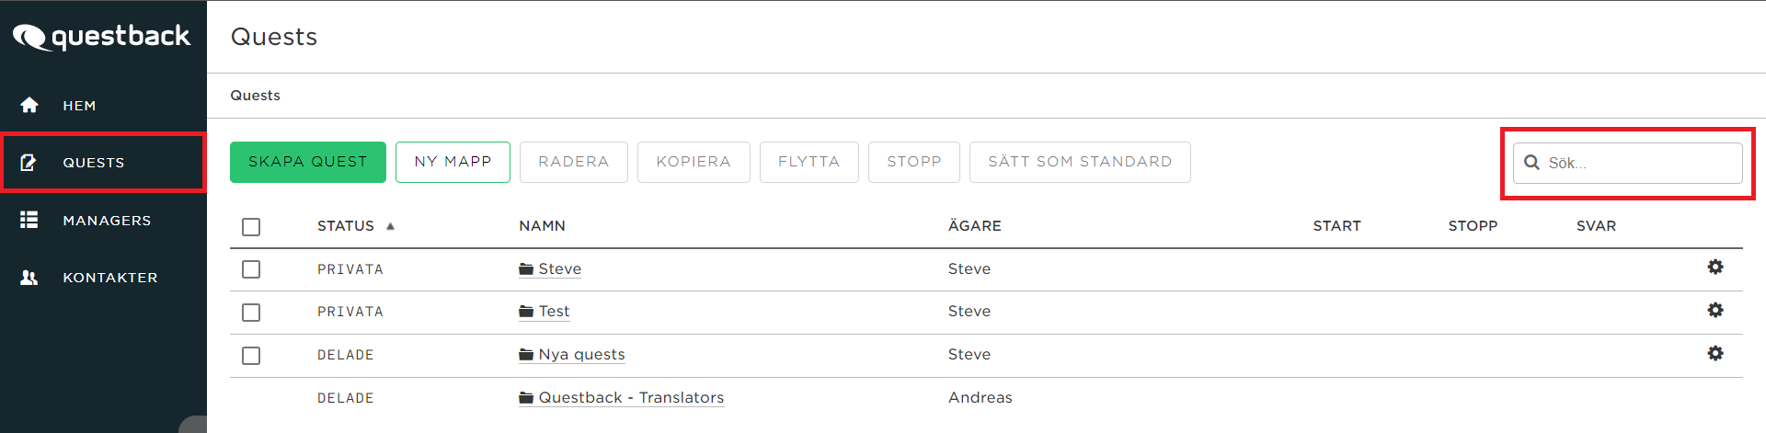This screenshot has height=433, width=1766.
Task: Open Hem via the house icon
Action: point(29,105)
